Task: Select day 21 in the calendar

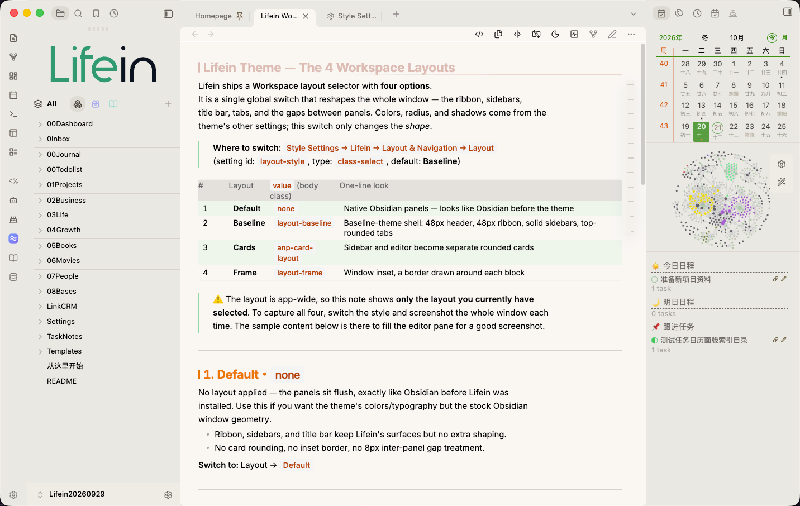Action: click(x=718, y=128)
